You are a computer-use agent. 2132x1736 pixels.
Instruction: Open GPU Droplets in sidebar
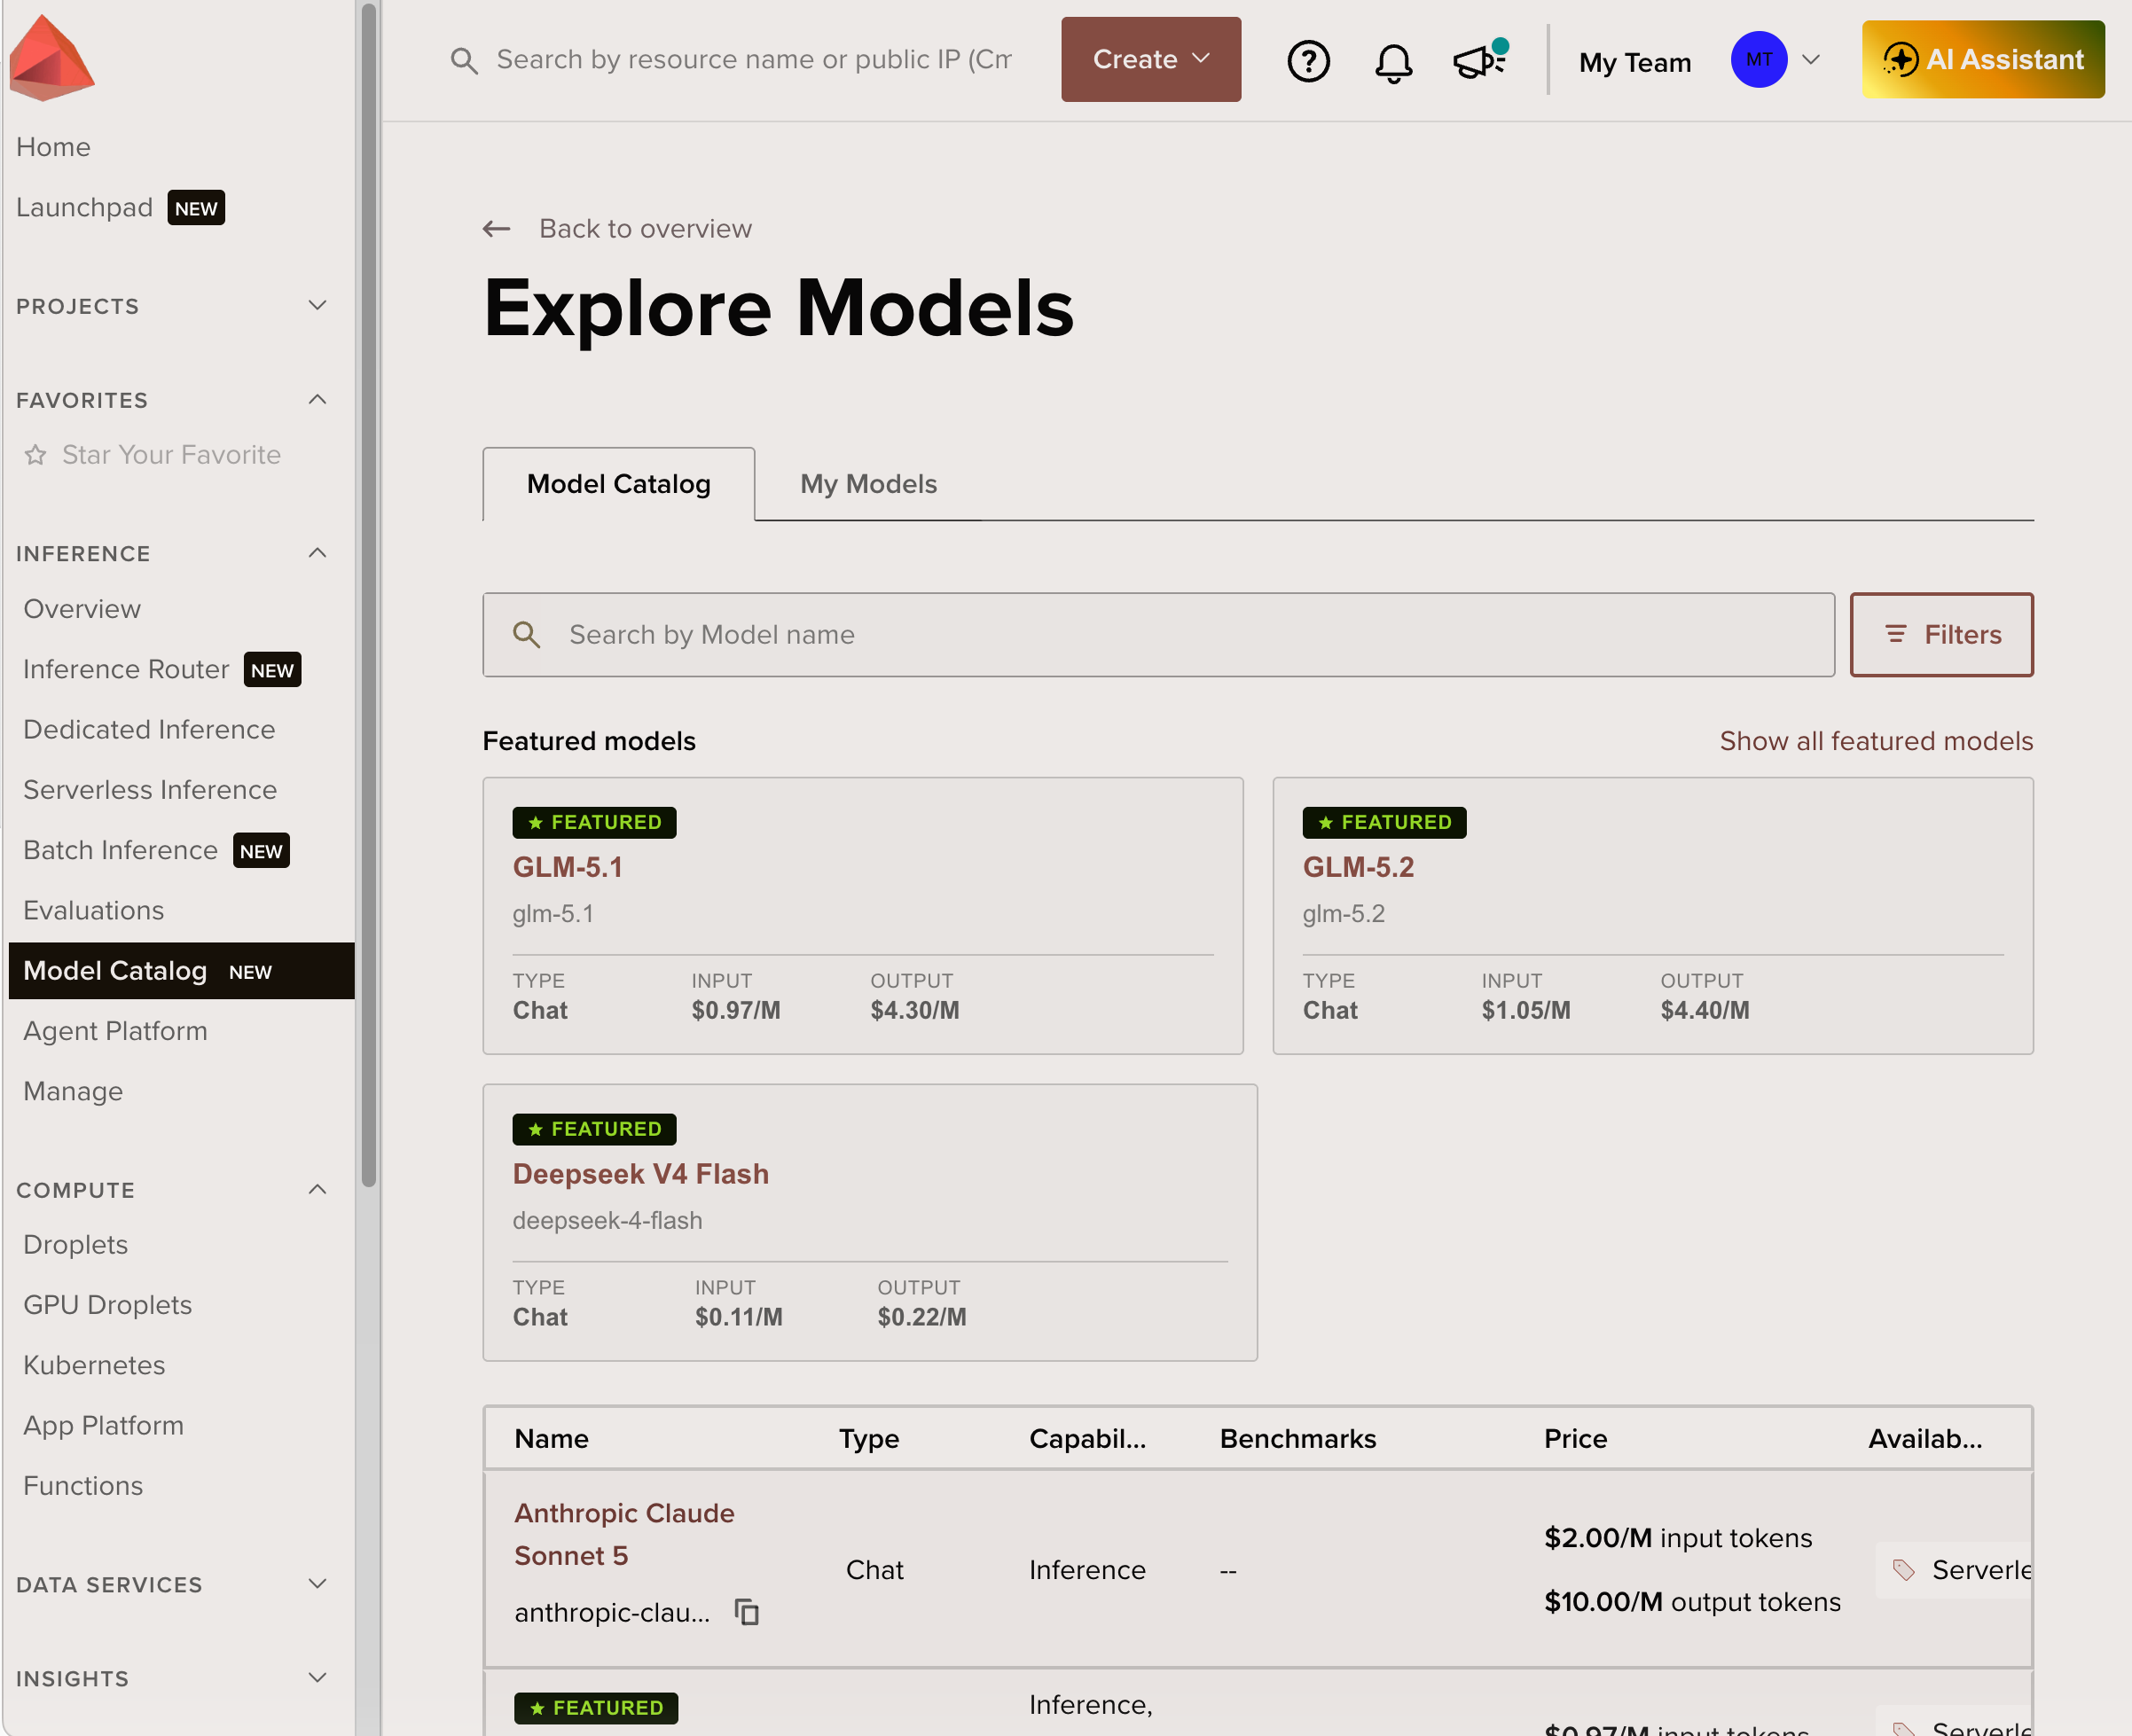click(107, 1305)
